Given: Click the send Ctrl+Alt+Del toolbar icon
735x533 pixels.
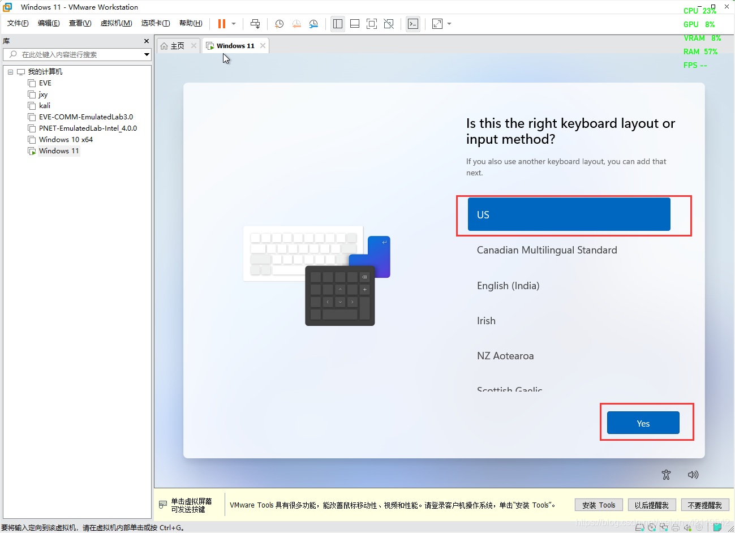Looking at the screenshot, I should [255, 24].
